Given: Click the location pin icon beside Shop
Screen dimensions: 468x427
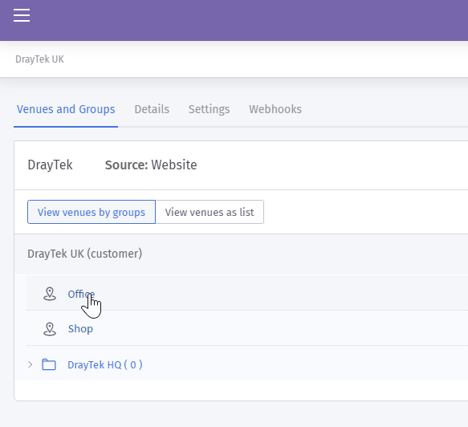Looking at the screenshot, I should 50,329.
